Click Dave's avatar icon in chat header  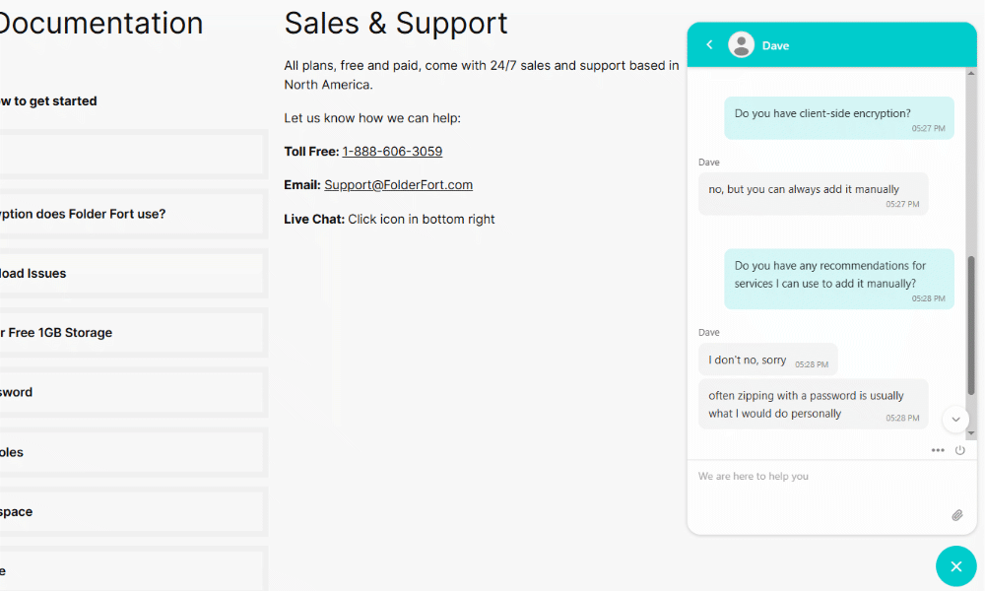(x=742, y=44)
